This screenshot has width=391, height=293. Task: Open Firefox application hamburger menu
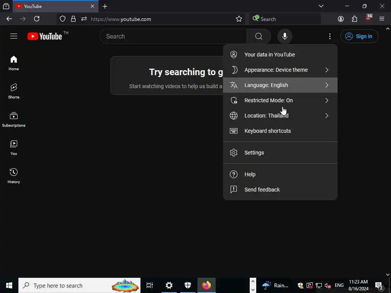[382, 19]
